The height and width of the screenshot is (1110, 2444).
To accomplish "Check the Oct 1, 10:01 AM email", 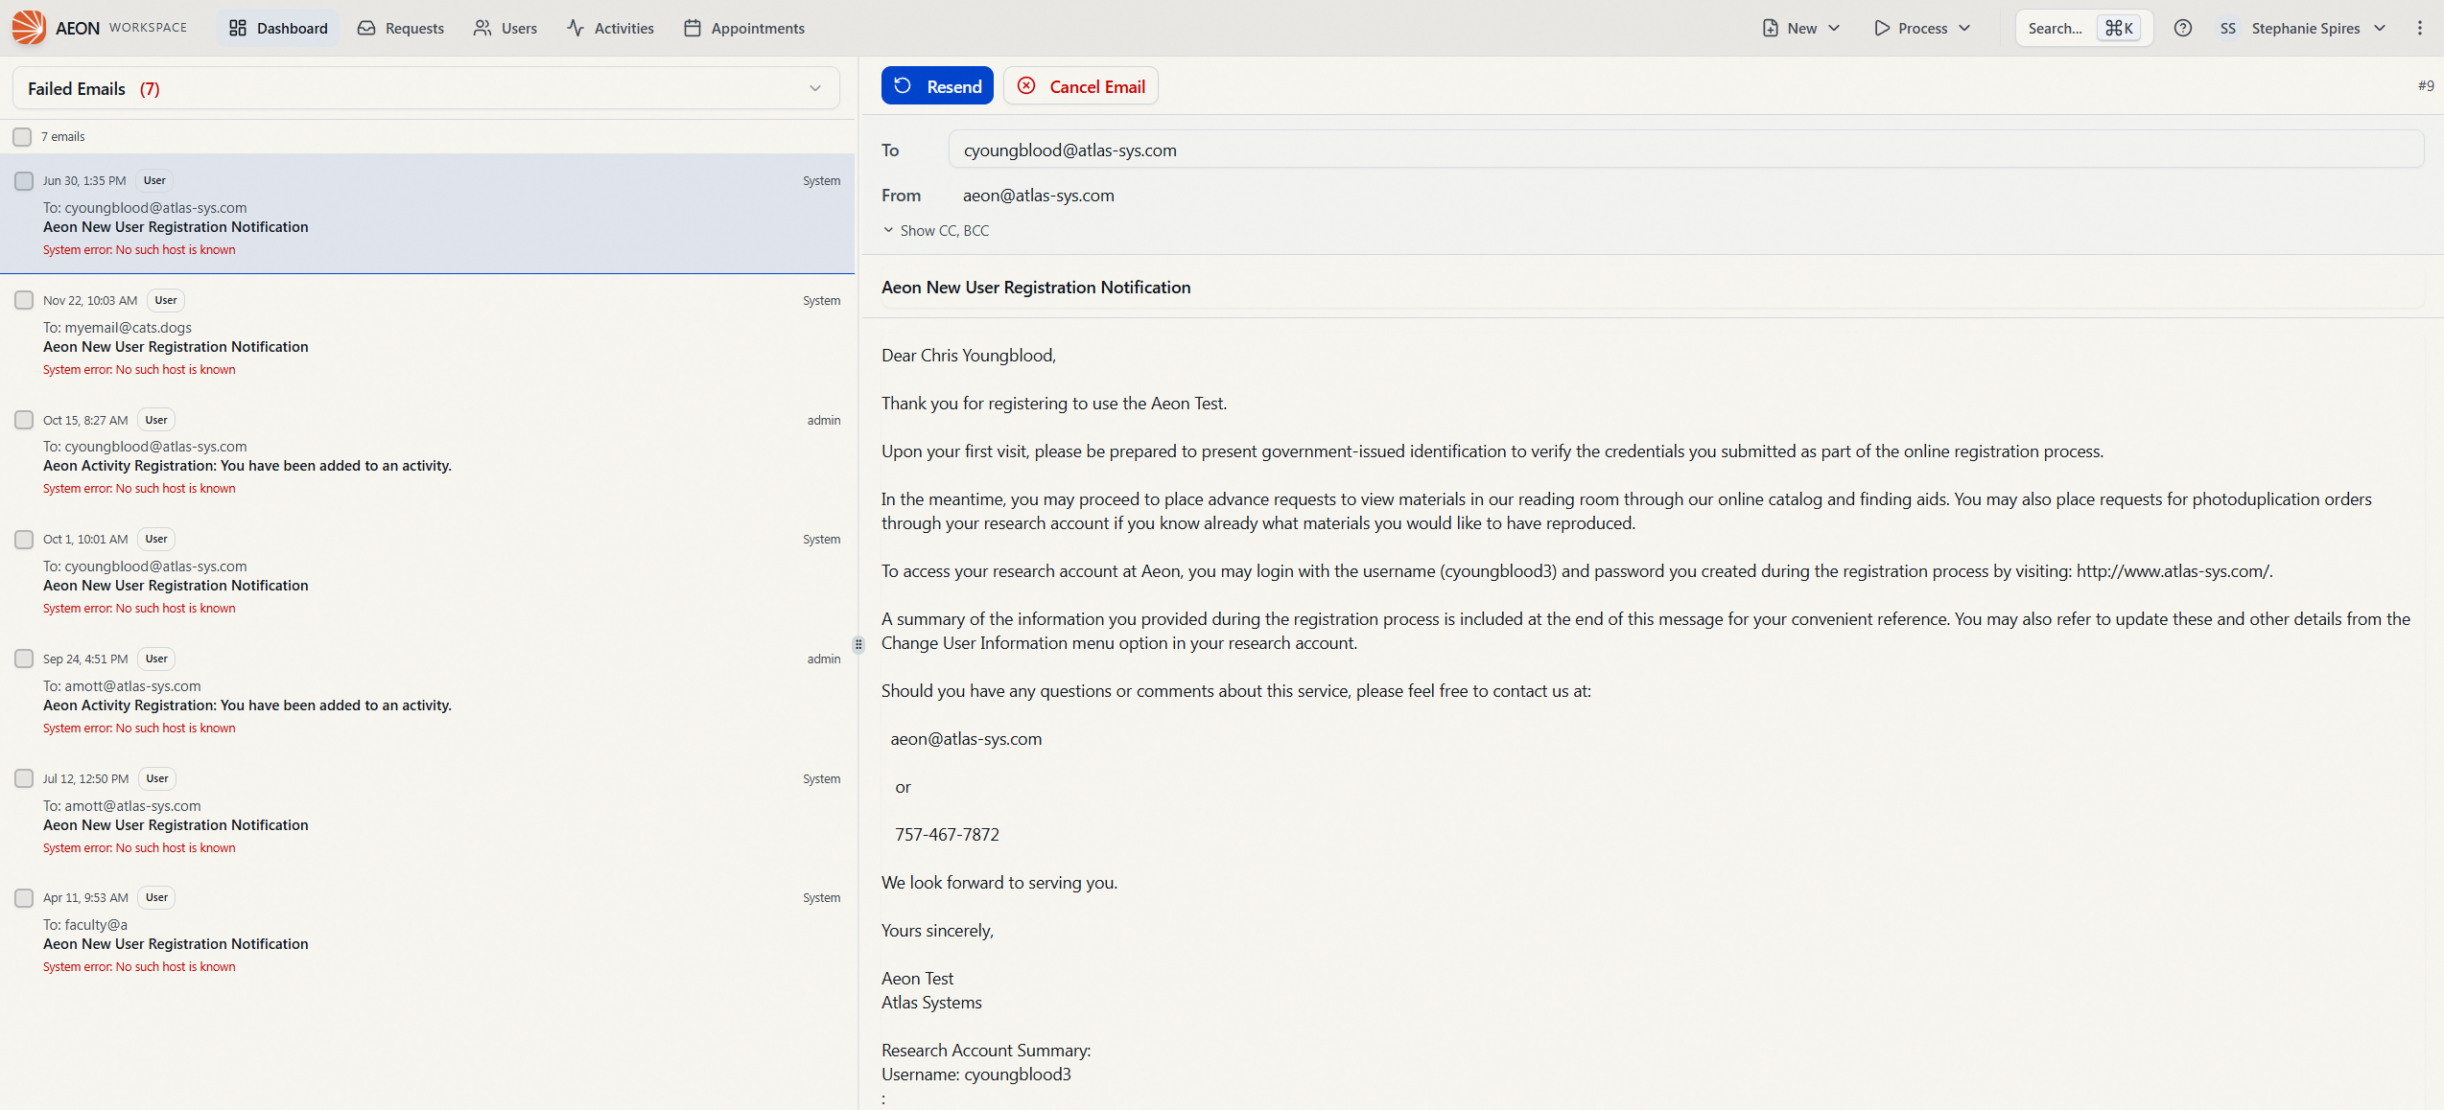I will [24, 539].
